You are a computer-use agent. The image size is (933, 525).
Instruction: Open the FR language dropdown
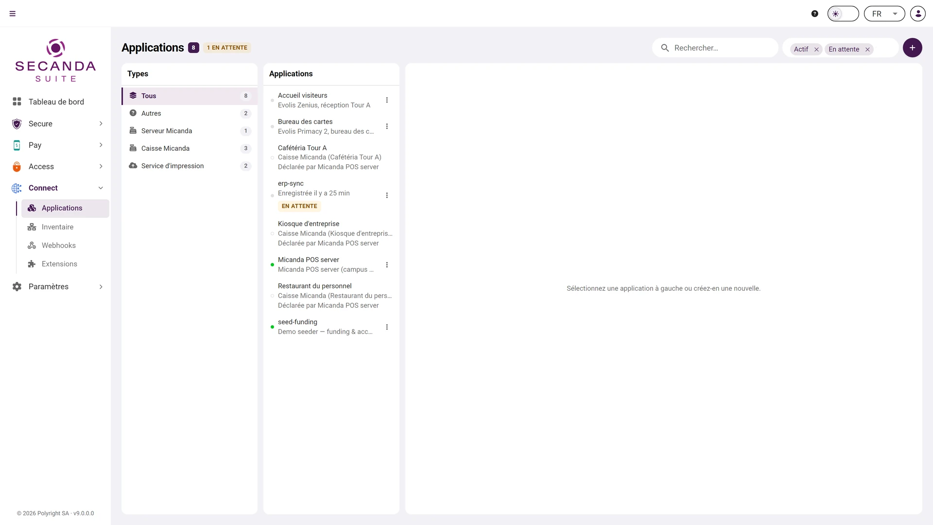884,14
